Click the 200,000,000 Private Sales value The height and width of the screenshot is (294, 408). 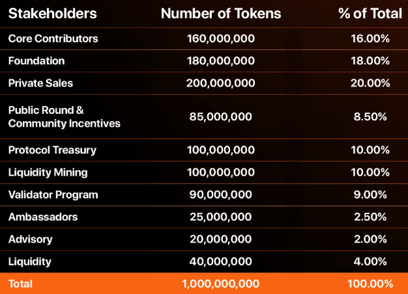pyautogui.click(x=221, y=83)
